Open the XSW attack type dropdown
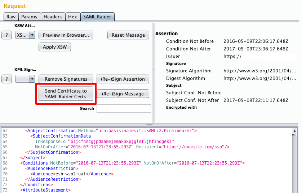This screenshot has height=193, width=302. point(25,35)
